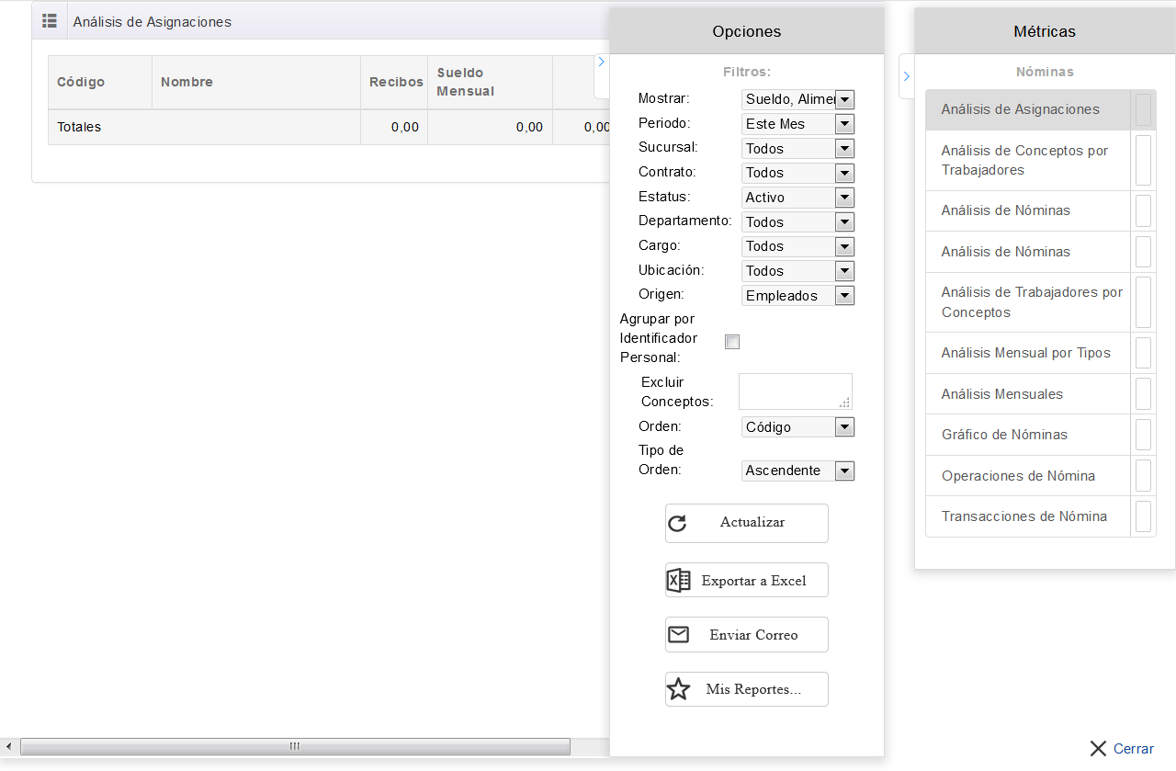Collapse the Opciones panel chevron arrow

[601, 62]
